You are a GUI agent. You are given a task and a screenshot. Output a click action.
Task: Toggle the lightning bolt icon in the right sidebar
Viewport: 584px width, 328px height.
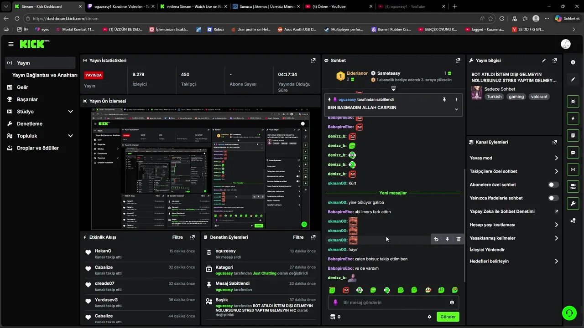click(x=573, y=118)
